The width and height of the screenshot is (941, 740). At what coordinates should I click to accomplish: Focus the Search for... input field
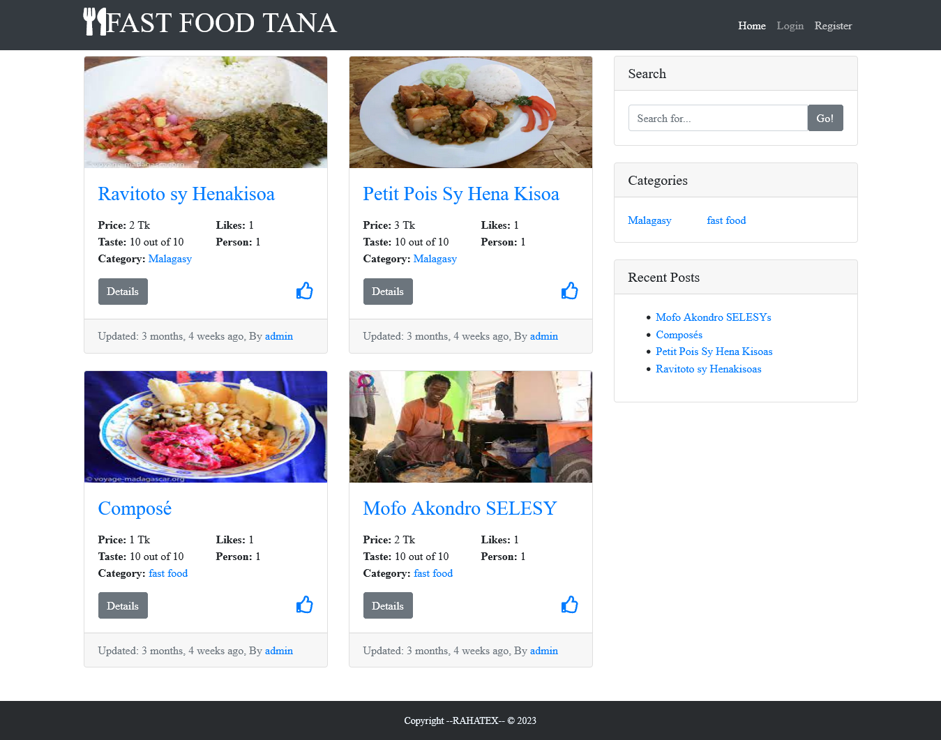pos(718,118)
